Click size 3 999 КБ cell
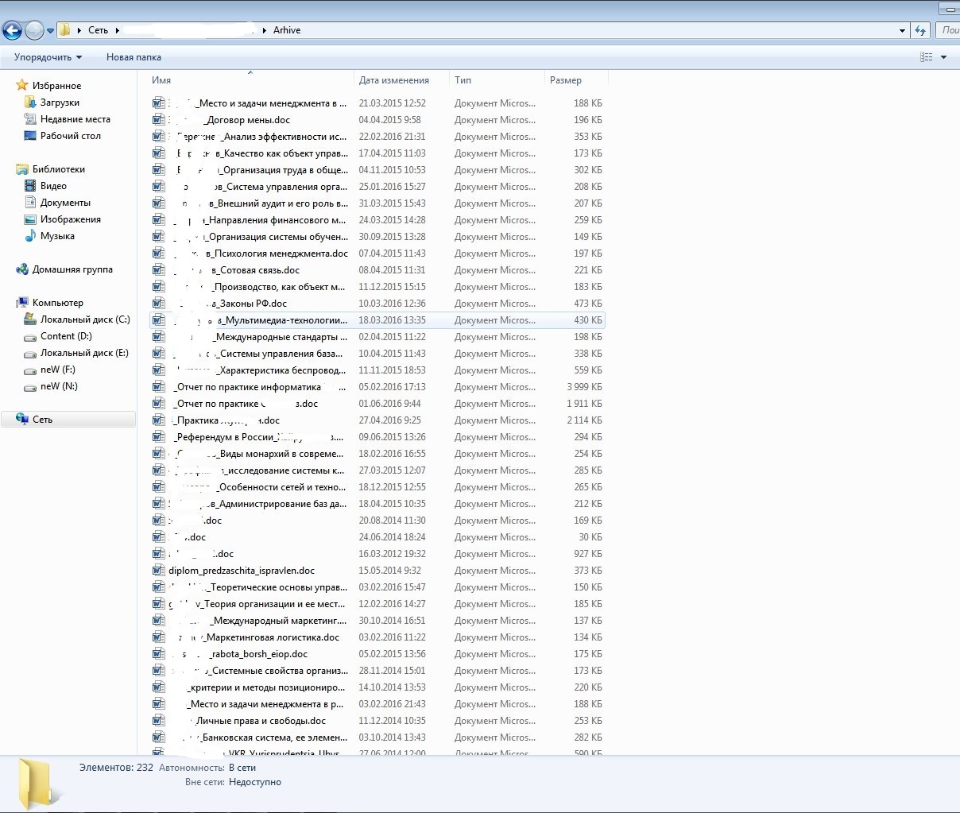Image resolution: width=960 pixels, height=813 pixels. pos(585,387)
